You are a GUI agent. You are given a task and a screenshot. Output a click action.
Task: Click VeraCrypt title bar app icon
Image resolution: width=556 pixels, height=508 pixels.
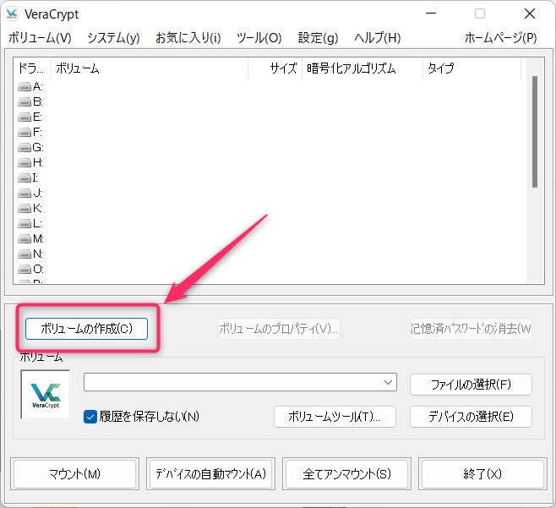(12, 14)
